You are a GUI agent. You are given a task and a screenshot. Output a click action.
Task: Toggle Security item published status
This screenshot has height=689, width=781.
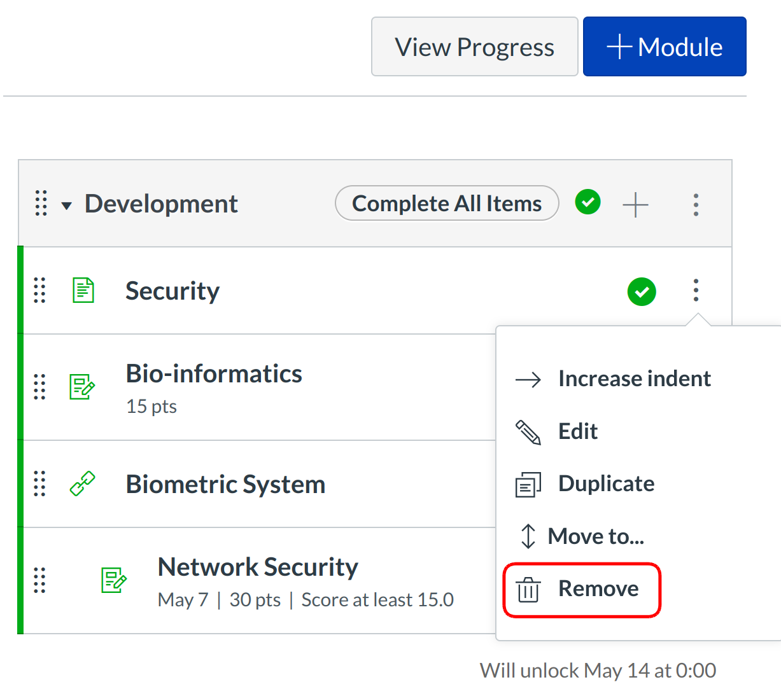point(642,292)
